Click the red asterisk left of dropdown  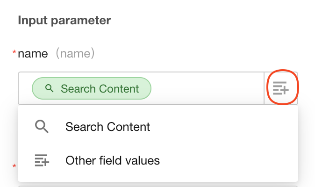(x=14, y=166)
